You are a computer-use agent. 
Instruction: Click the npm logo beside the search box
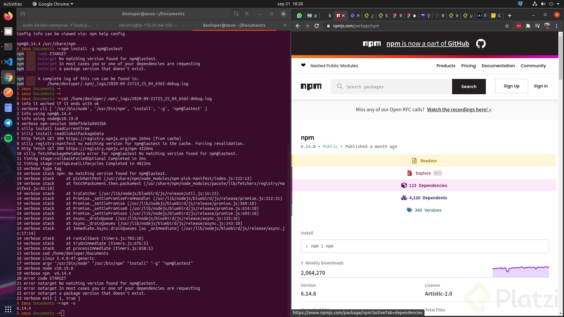pos(311,87)
